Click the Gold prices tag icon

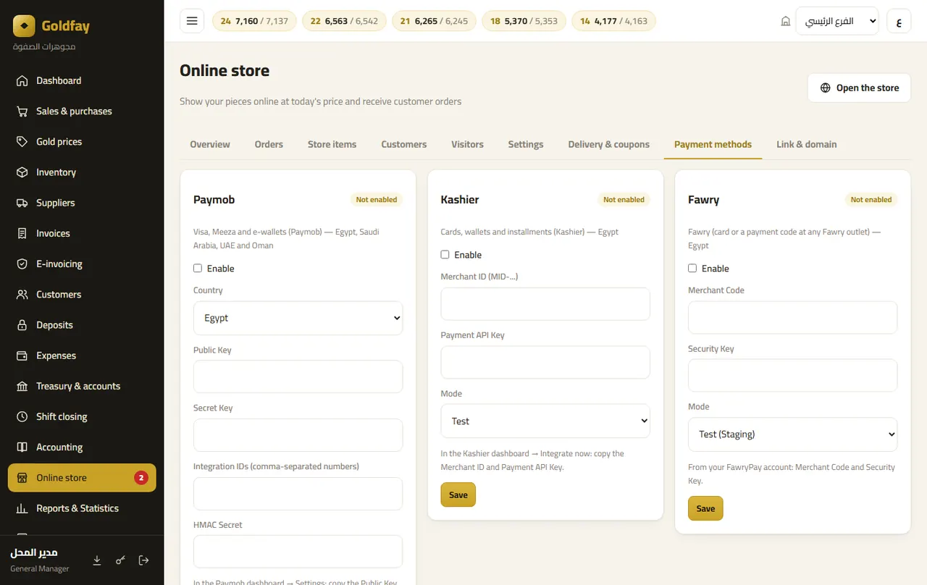(x=22, y=142)
